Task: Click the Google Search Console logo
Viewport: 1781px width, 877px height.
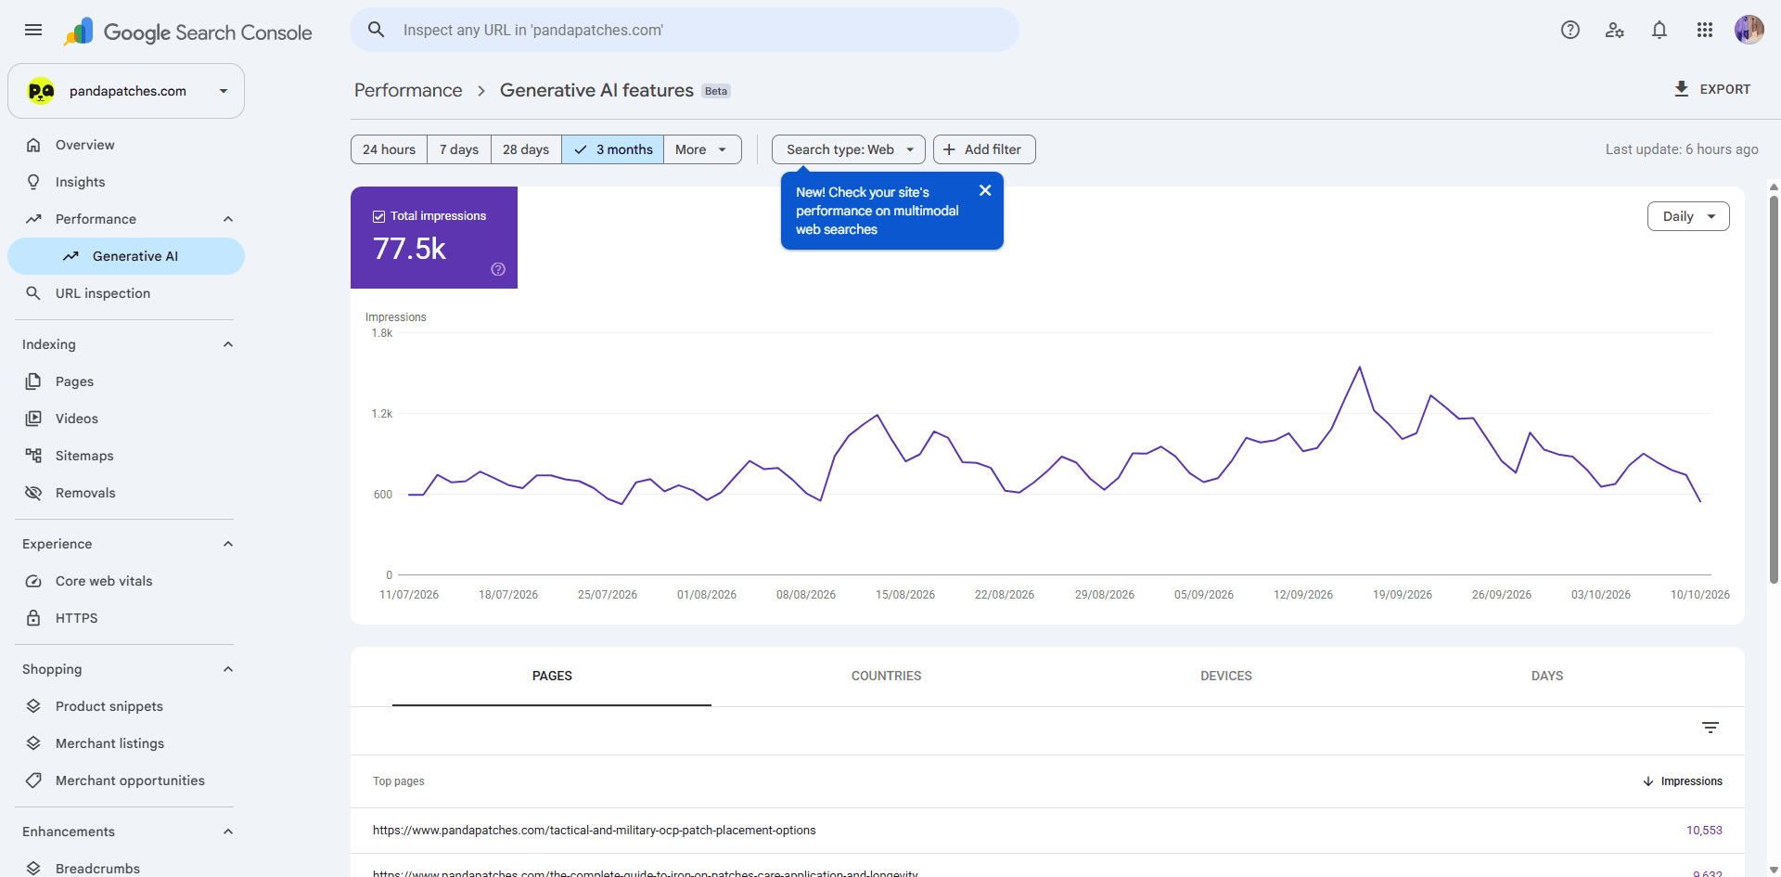Action: click(188, 32)
